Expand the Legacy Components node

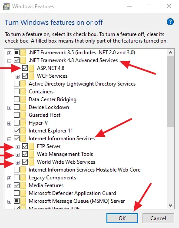[x=9, y=178]
